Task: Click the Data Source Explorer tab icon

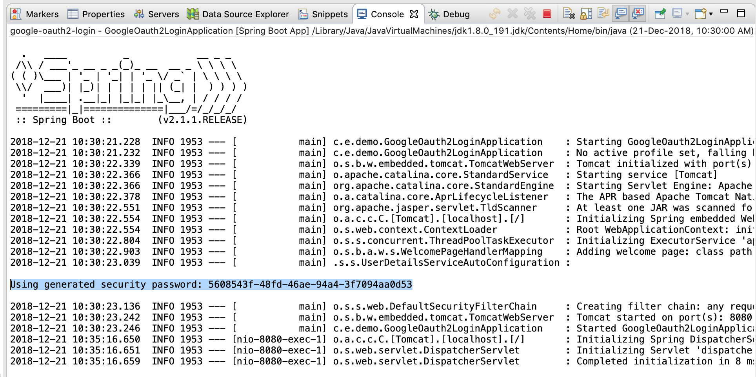Action: tap(193, 14)
